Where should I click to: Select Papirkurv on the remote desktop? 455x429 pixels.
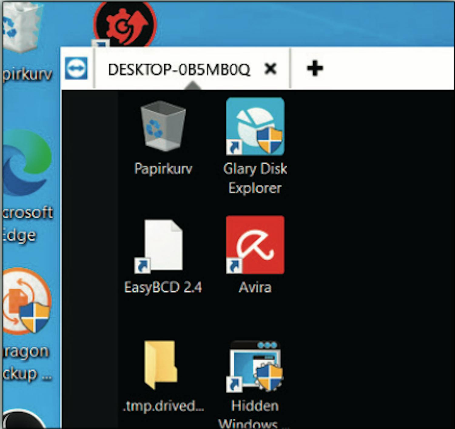(163, 127)
